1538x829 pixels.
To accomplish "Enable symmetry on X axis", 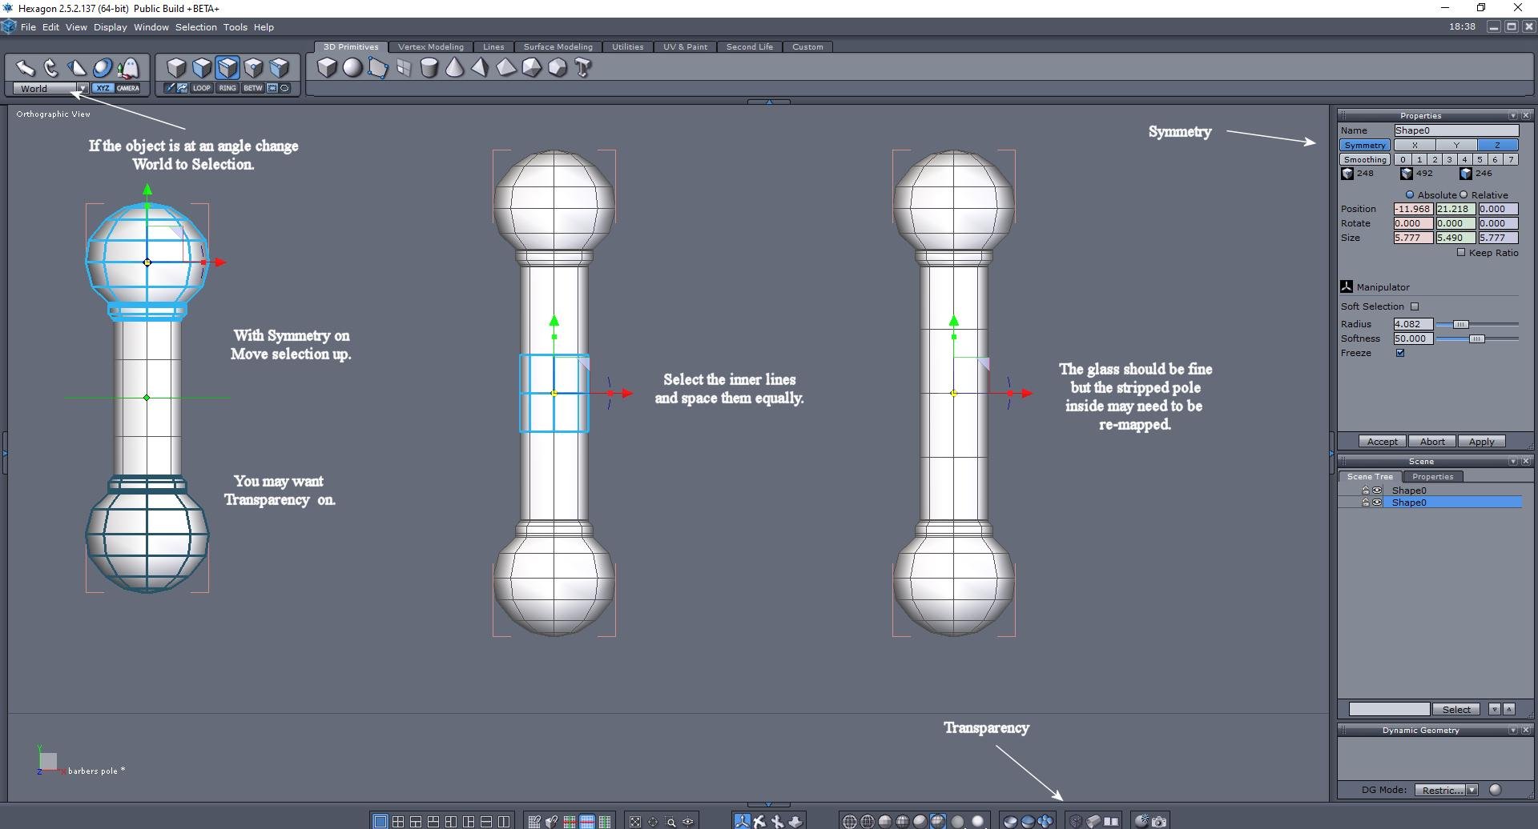I will click(1415, 145).
